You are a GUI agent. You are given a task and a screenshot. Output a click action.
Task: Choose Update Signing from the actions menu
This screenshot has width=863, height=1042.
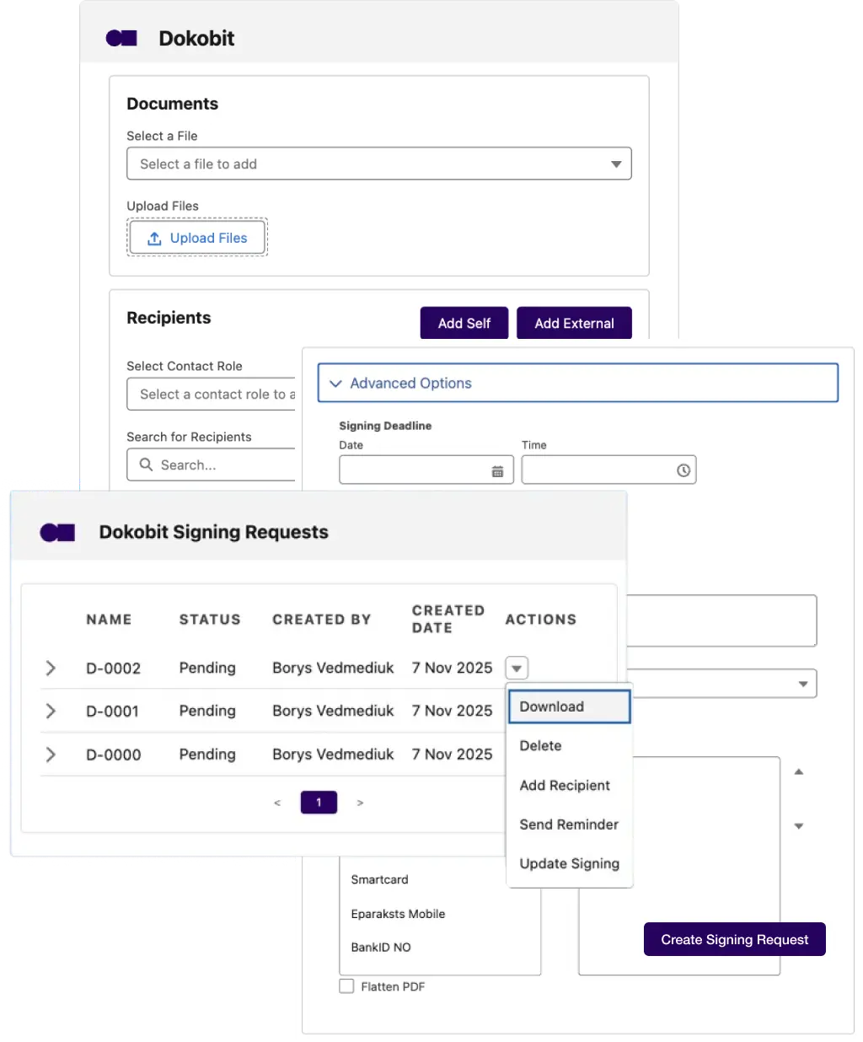tap(570, 863)
